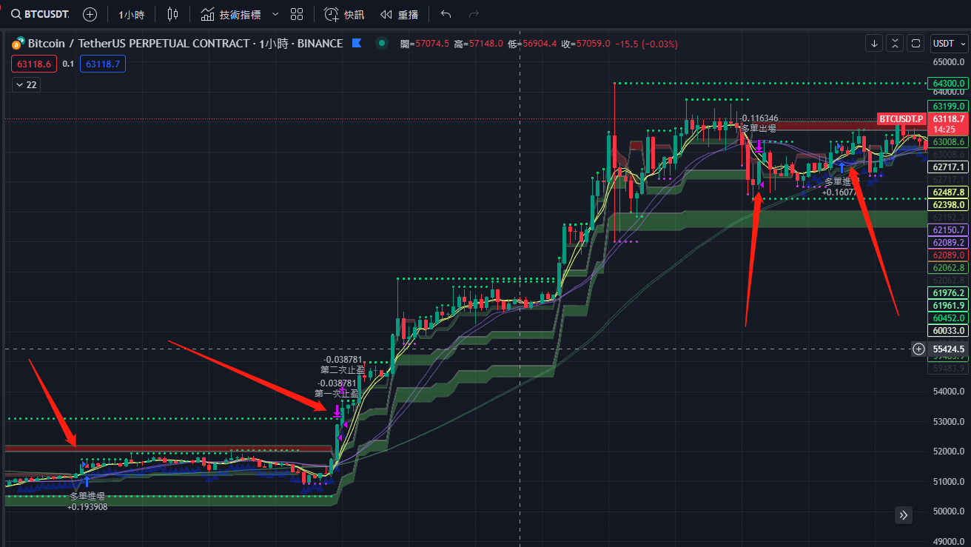Click the 64300.0 green price scale label
The image size is (971, 547).
pos(948,84)
